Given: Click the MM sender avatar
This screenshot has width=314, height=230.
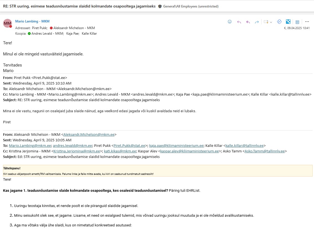Looking at the screenshot, I should pyautogui.click(x=7, y=23).
